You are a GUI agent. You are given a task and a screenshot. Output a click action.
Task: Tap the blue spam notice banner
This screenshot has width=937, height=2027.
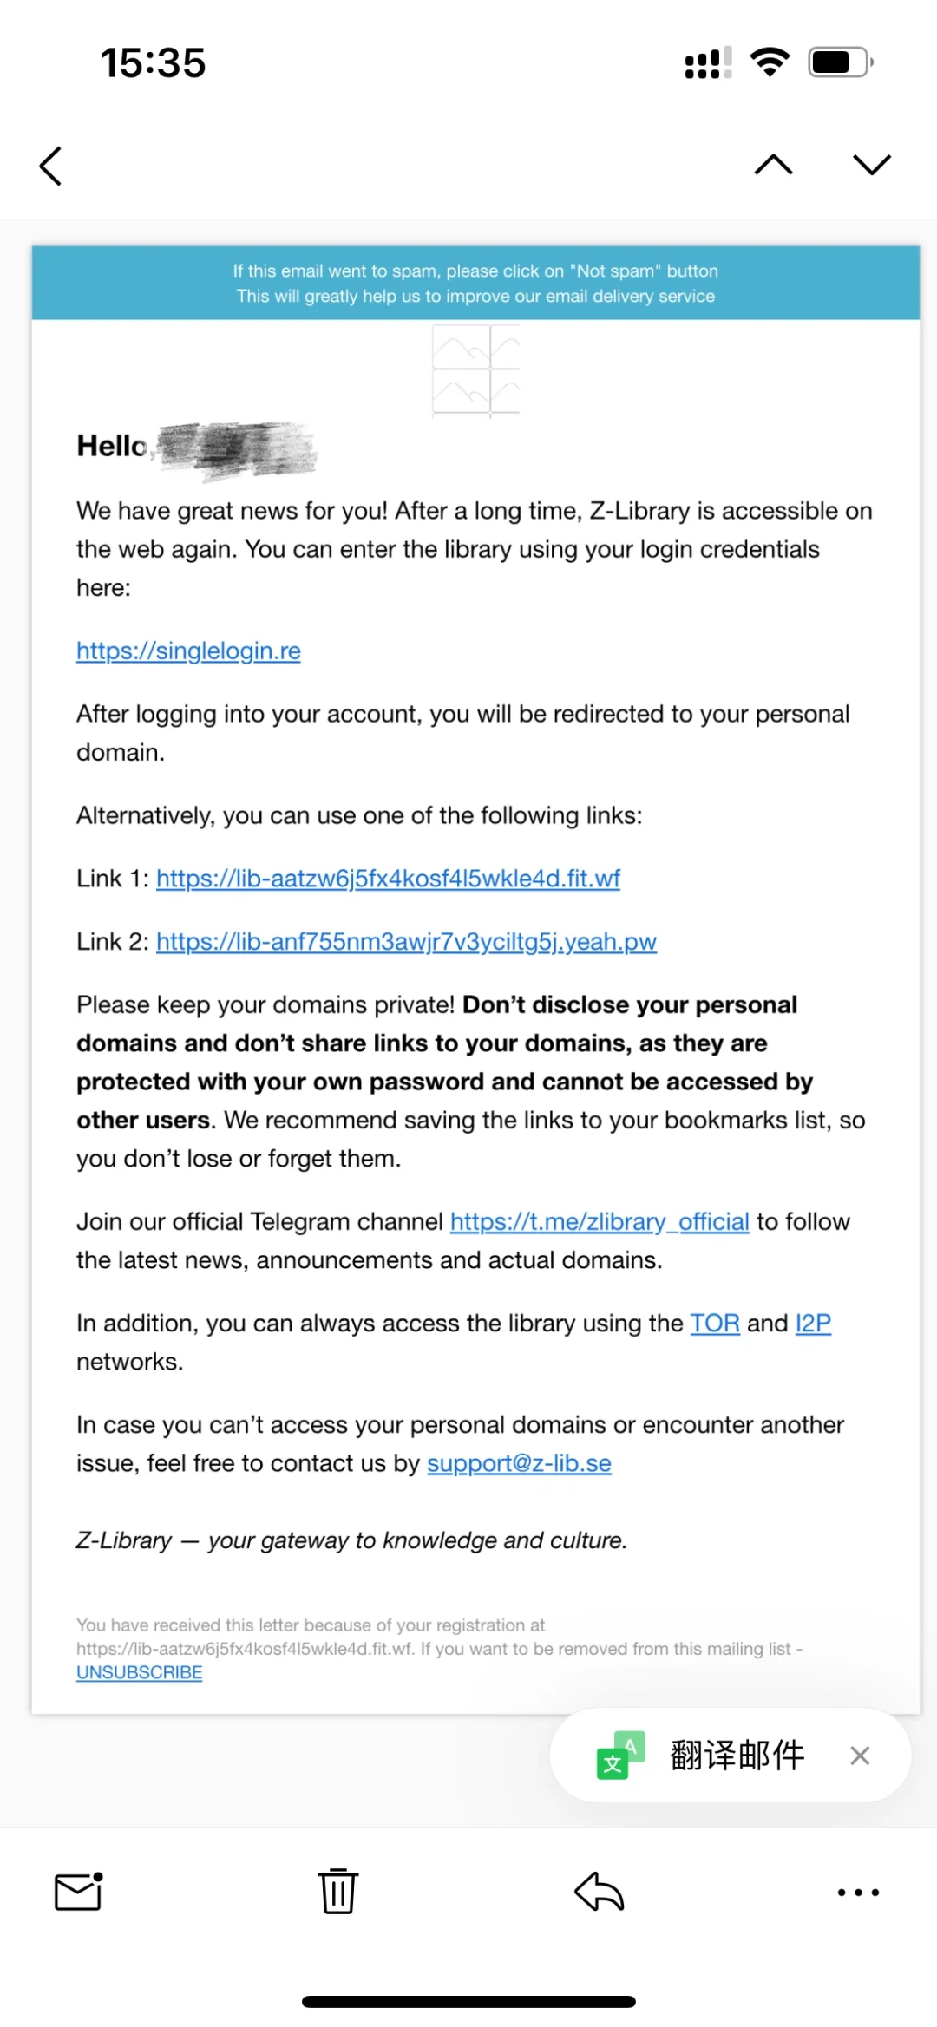point(475,283)
